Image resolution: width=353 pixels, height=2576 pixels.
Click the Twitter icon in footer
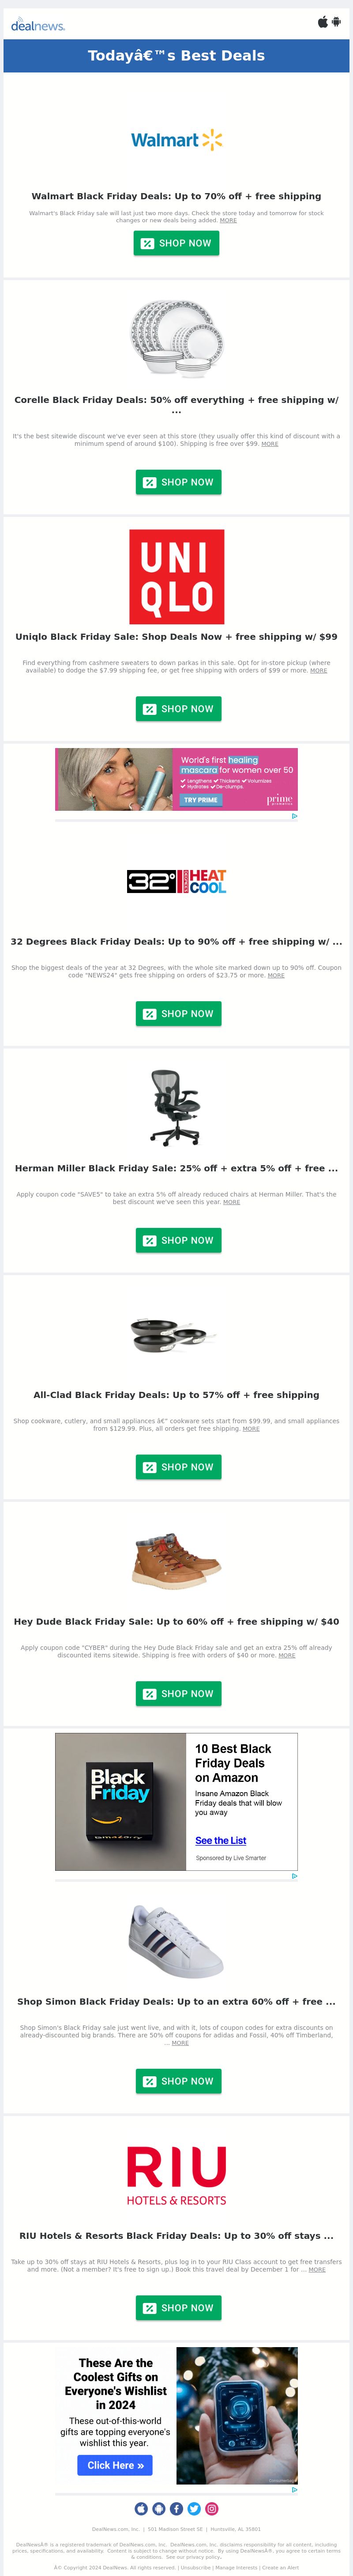194,2508
